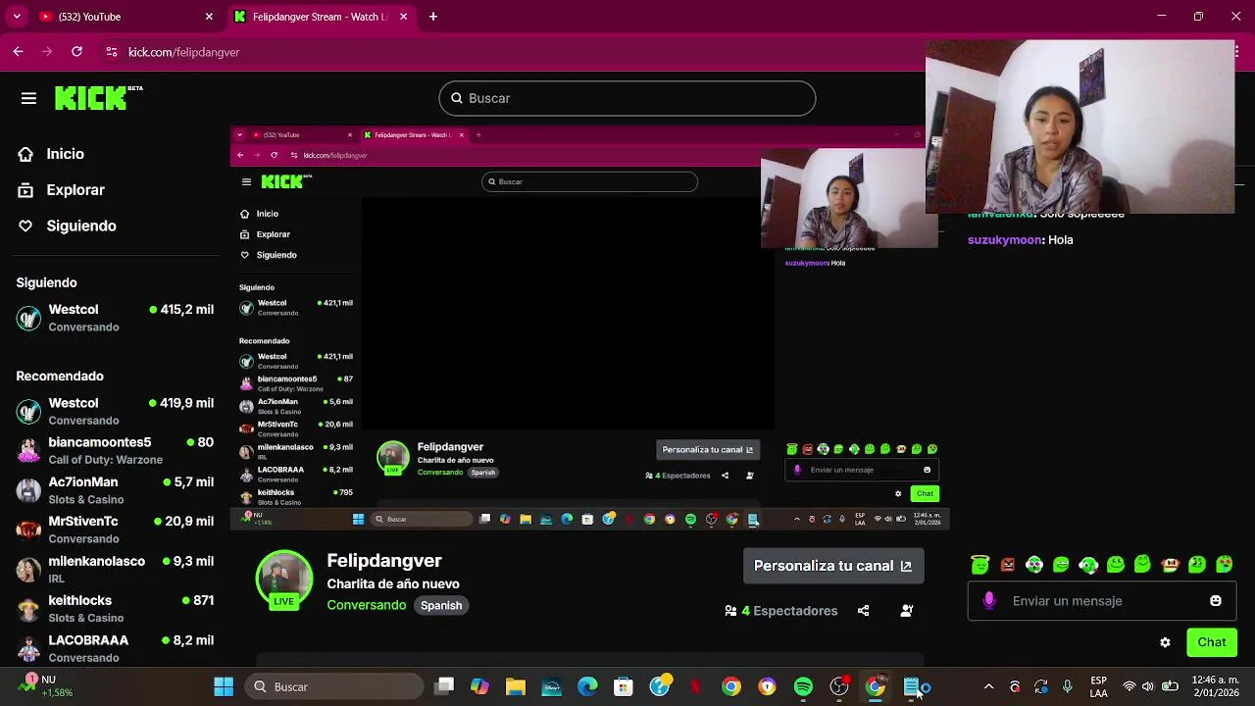Click the system tray microphone icon
The image size is (1255, 706).
pos(1067,686)
